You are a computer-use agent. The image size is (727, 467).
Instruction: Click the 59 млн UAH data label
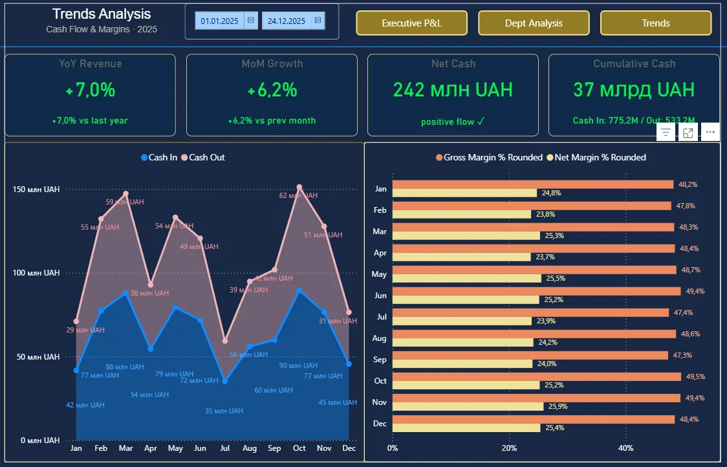pyautogui.click(x=125, y=202)
